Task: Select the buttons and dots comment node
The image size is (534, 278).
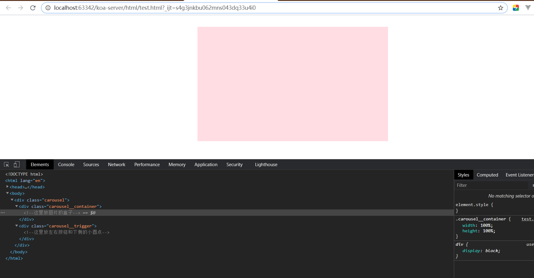Action: pyautogui.click(x=66, y=232)
